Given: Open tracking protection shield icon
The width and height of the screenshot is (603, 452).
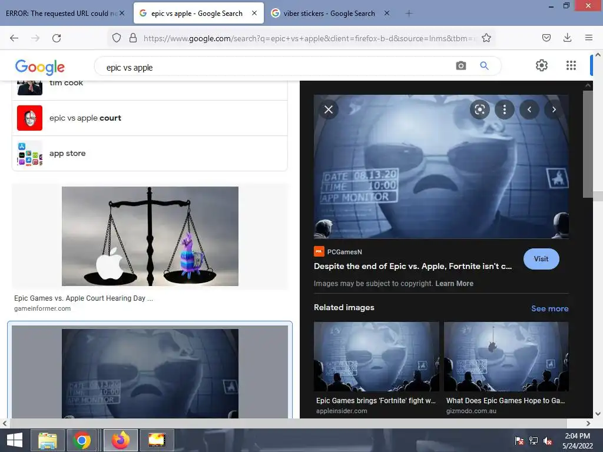Looking at the screenshot, I should tap(117, 38).
